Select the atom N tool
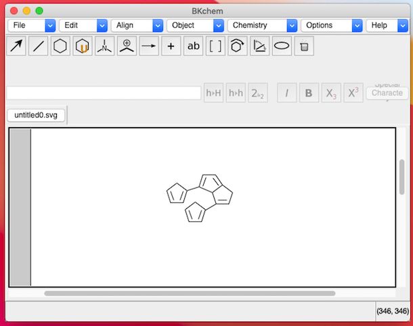413x326 pixels. 104,46
